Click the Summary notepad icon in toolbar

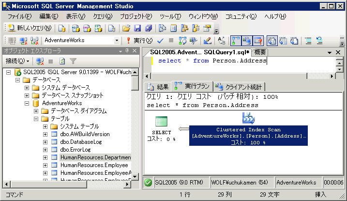click(x=173, y=28)
